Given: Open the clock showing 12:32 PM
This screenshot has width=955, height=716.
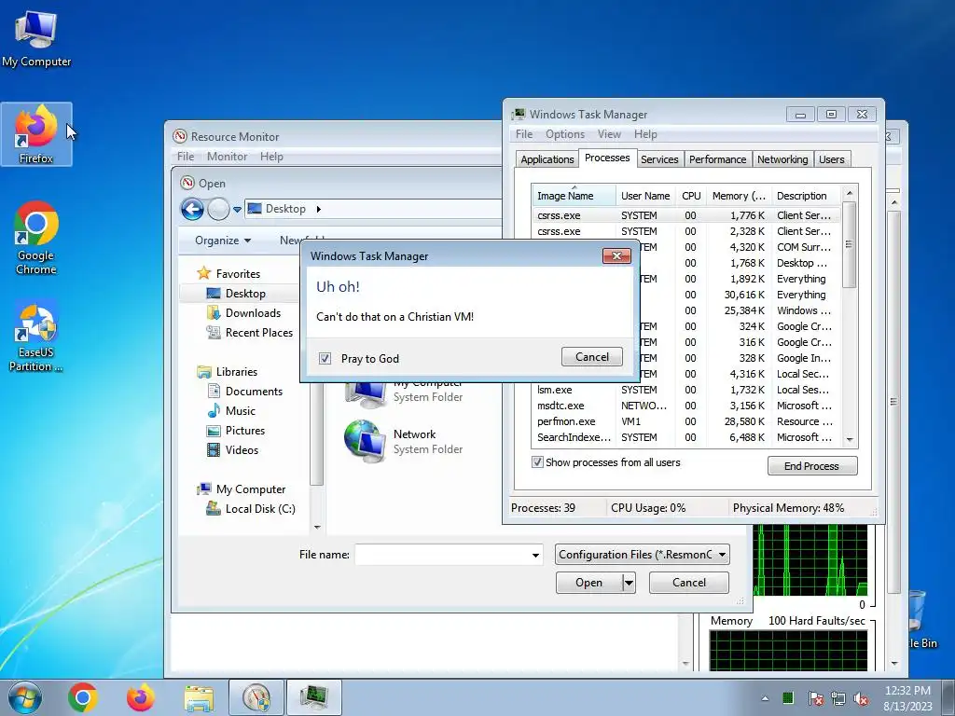Looking at the screenshot, I should (x=907, y=697).
